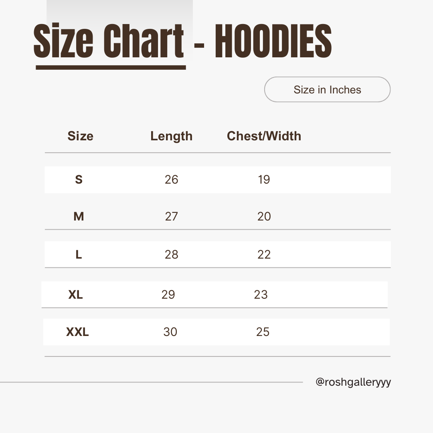Click length value 26 for size S
The width and height of the screenshot is (433, 433).
coord(171,179)
